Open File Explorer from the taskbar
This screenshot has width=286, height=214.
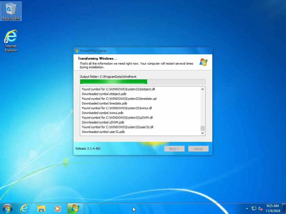[x=41, y=208]
